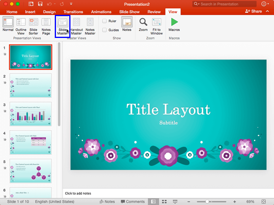Switch to the Design tab
Image resolution: width=274 pixels, height=205 pixels.
pyautogui.click(x=49, y=12)
